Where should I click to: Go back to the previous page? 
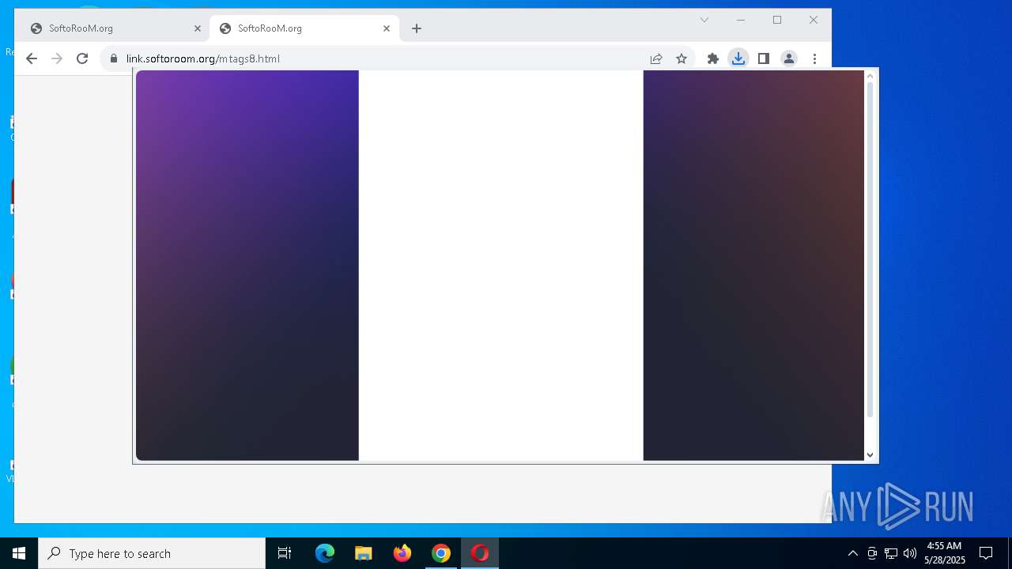pos(32,58)
